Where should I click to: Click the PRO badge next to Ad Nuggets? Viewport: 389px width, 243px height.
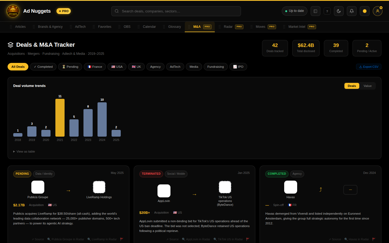[x=64, y=11]
